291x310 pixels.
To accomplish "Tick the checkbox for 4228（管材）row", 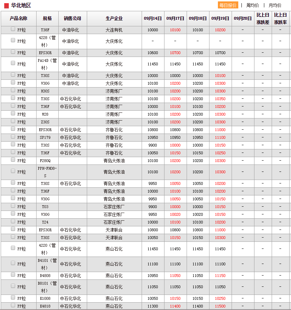I will (x=13, y=40).
